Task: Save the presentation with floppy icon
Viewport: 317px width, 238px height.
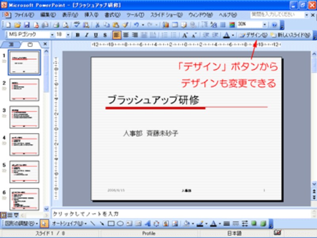Action: click(27, 25)
